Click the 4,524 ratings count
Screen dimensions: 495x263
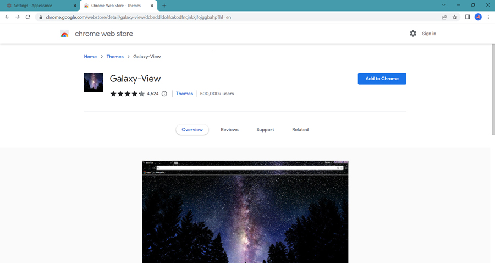(x=152, y=94)
